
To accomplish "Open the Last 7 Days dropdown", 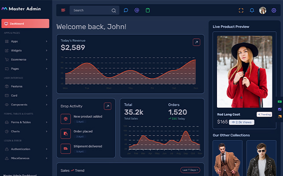I will coord(190,170).
